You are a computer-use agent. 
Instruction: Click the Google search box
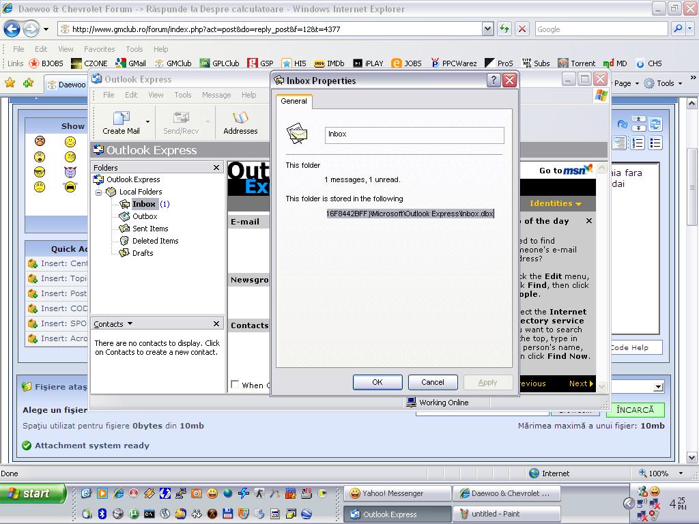click(601, 29)
